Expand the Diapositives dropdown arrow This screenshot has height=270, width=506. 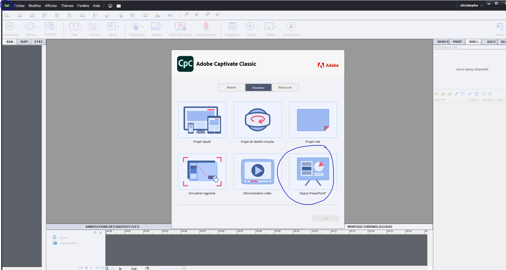(16, 27)
